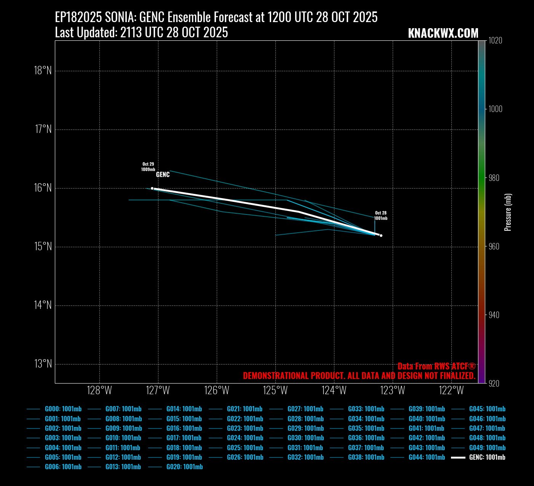This screenshot has height=486, width=534.
Task: Click the 13°N latitude axis label
Action: [x=43, y=364]
